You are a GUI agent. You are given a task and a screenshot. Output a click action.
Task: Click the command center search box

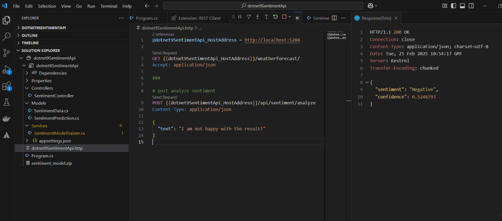point(263,6)
